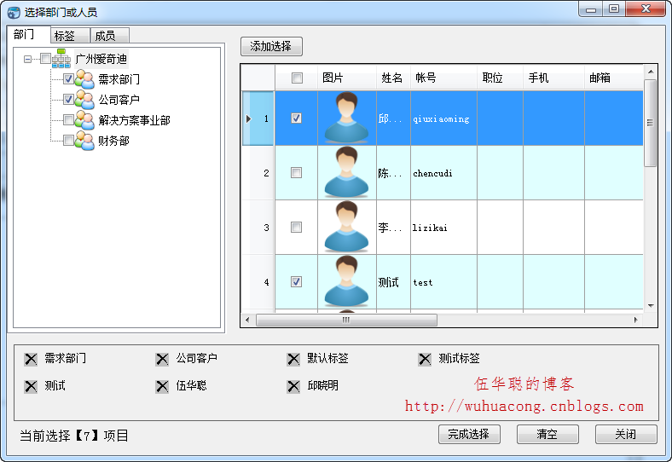Screen dimensions: 672x462
Task: Remove 公司客户 with its X icon
Action: (x=162, y=359)
